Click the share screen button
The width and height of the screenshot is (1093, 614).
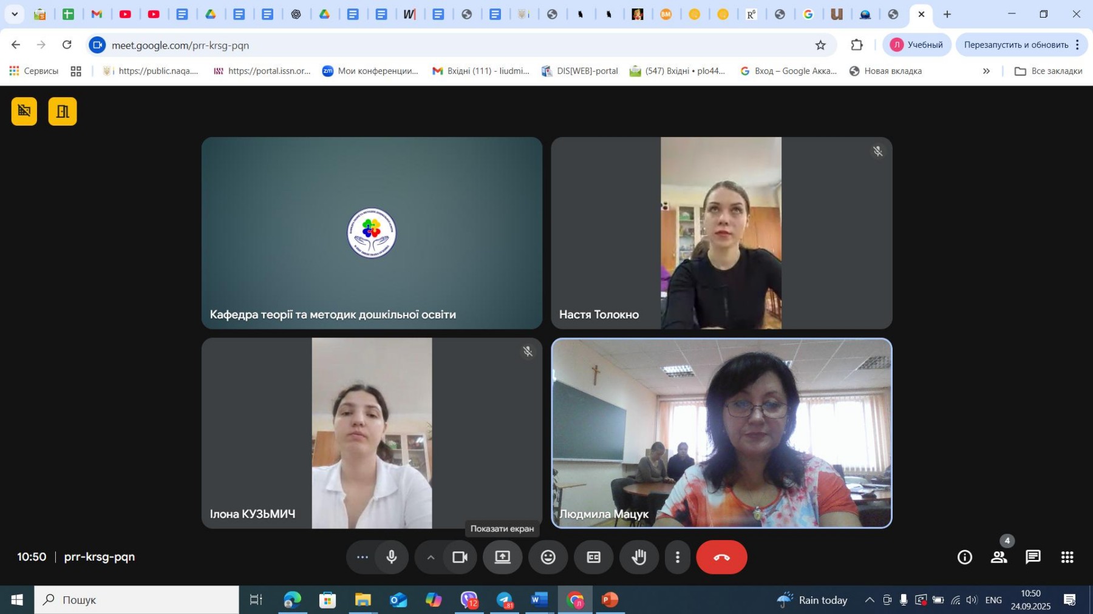[x=502, y=557]
